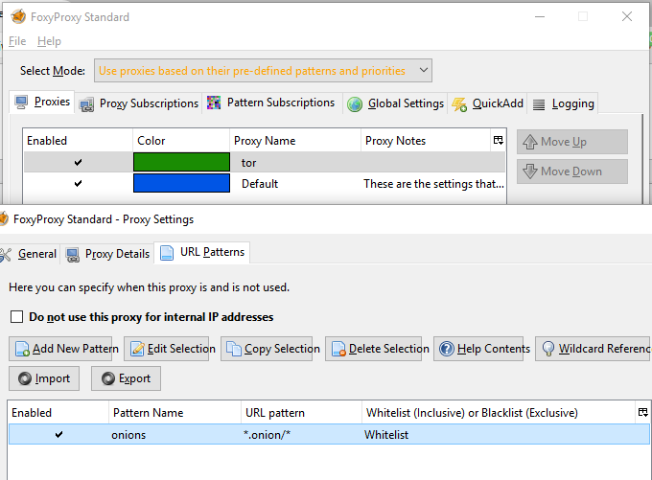The image size is (652, 480).
Task: Click the Proxies tab monitor icon
Action: (x=21, y=103)
